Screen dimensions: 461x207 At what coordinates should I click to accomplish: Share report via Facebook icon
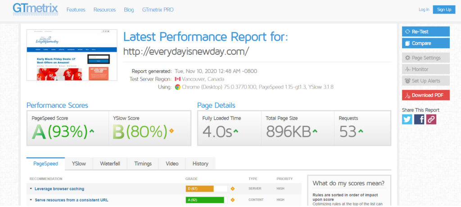pos(419,119)
